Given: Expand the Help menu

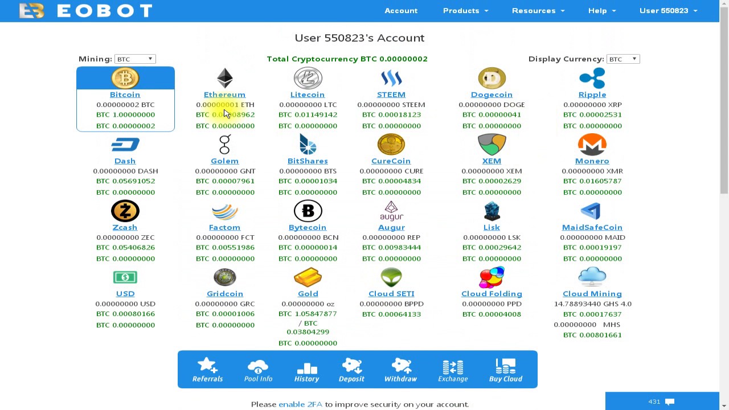Looking at the screenshot, I should [x=601, y=11].
